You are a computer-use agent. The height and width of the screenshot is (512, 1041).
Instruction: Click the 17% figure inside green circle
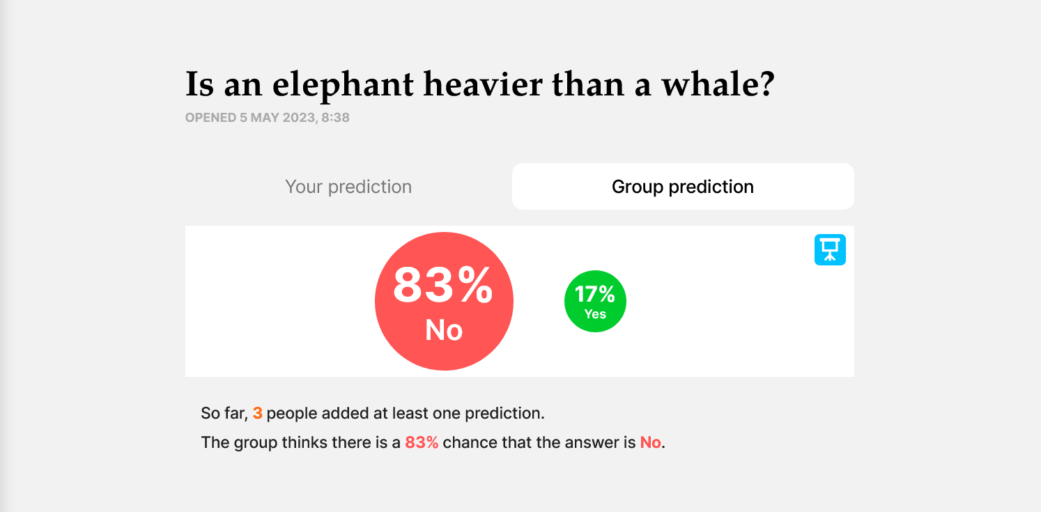tap(595, 295)
